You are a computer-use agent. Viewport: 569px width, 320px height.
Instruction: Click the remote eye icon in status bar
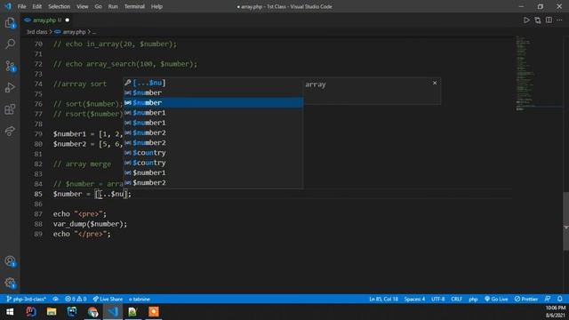(55, 299)
